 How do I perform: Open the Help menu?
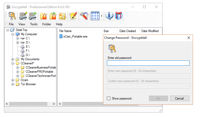point(59,24)
